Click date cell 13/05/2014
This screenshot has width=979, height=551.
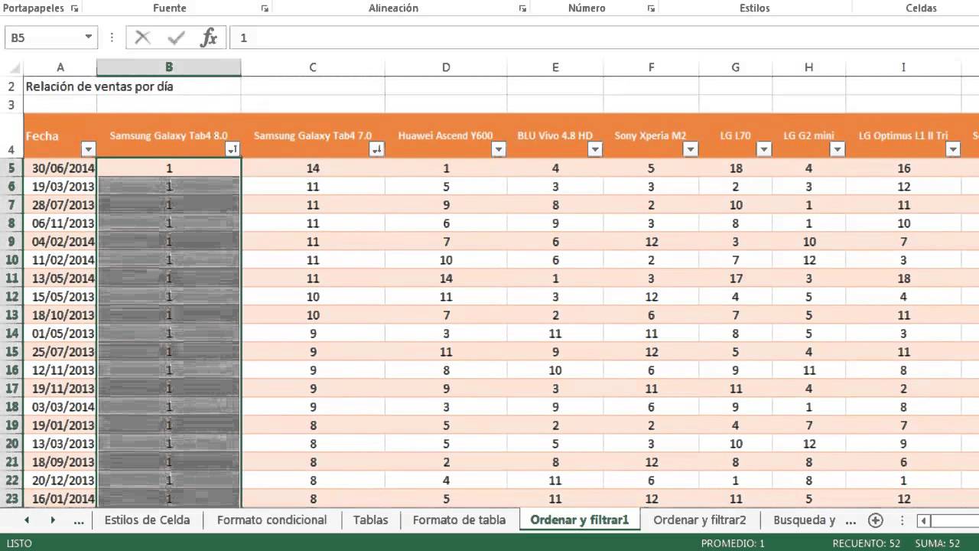60,278
